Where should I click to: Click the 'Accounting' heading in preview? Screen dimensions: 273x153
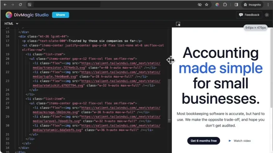[221, 52]
